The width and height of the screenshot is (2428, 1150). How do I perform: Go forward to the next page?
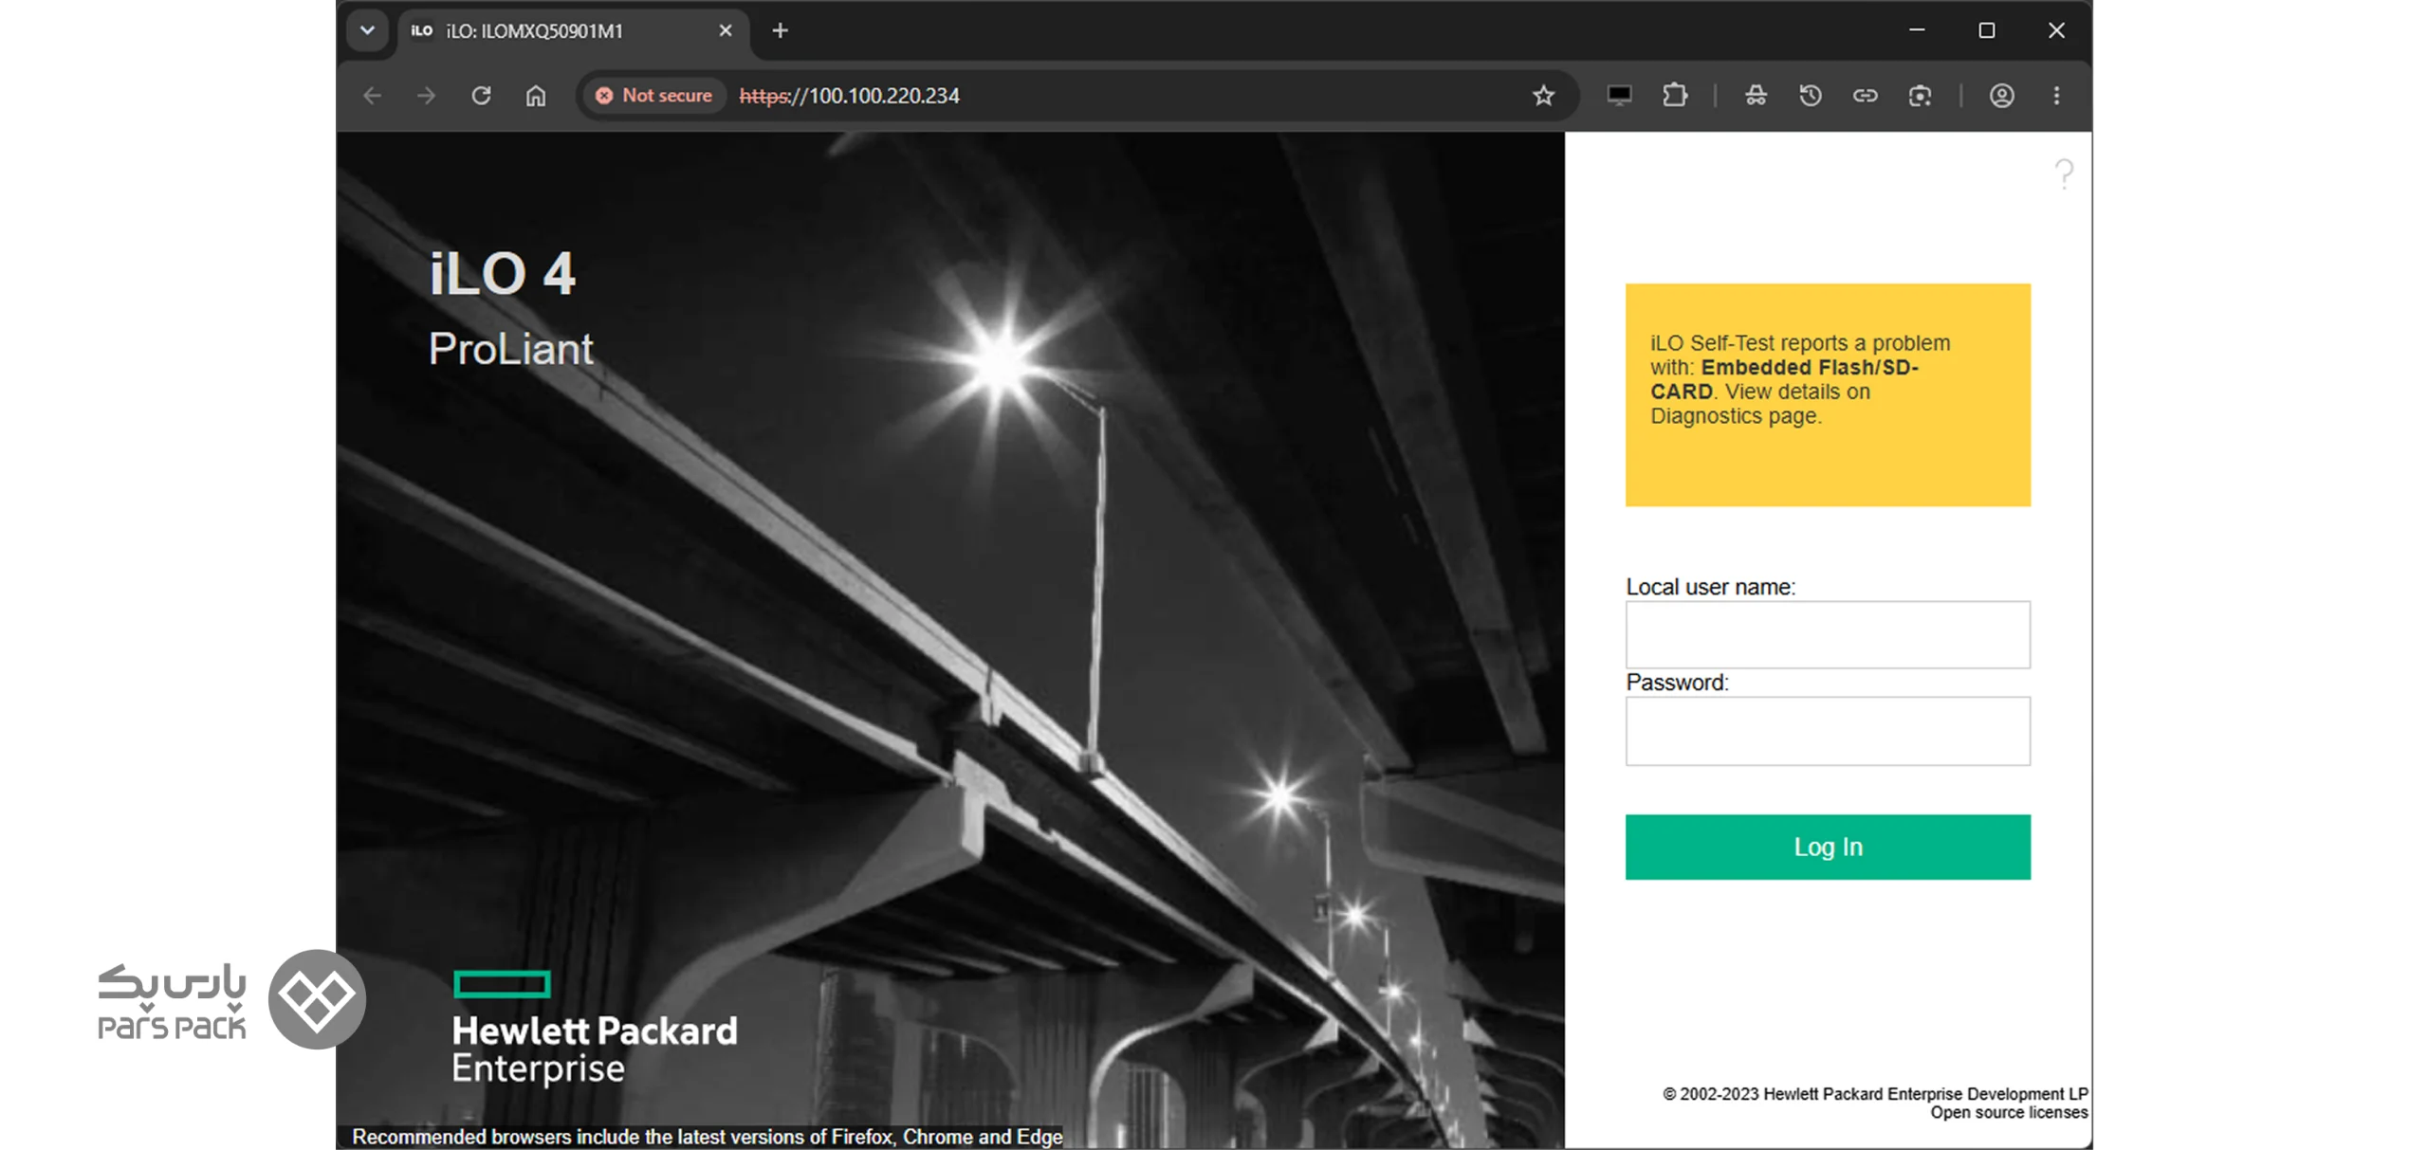(426, 96)
